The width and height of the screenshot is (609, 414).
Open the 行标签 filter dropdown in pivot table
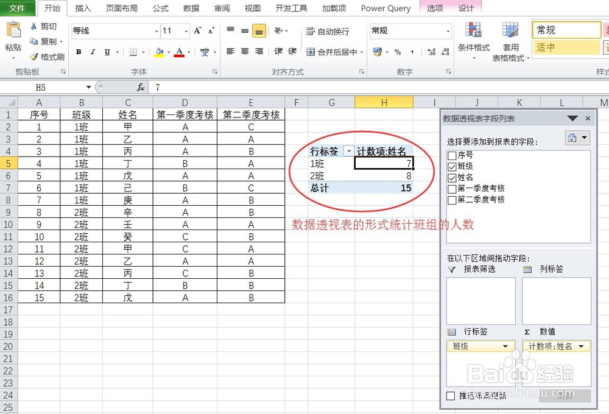point(350,150)
